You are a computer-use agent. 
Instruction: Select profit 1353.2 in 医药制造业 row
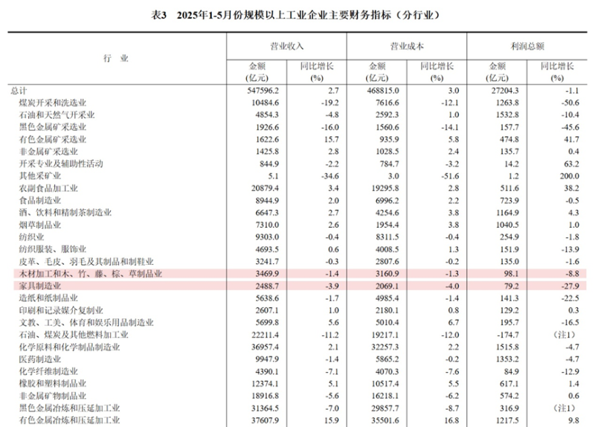tap(507, 359)
